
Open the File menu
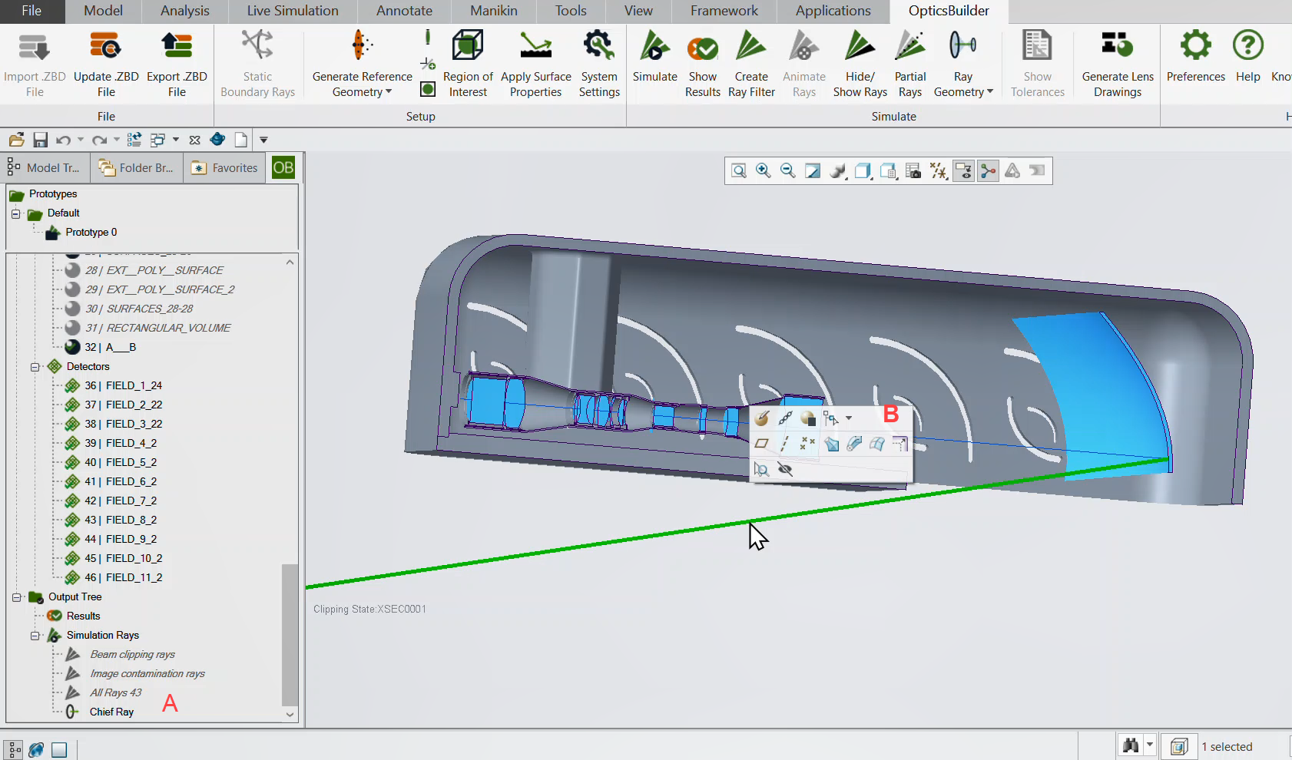click(31, 11)
